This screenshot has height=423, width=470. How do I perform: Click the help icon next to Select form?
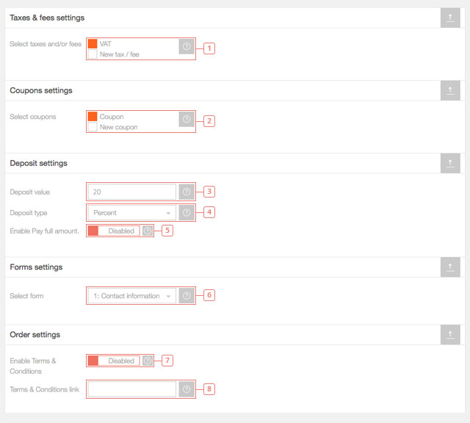click(x=187, y=296)
